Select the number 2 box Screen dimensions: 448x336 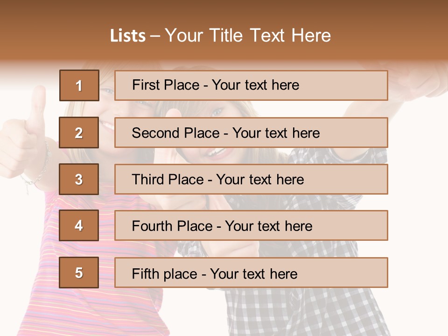[79, 133]
